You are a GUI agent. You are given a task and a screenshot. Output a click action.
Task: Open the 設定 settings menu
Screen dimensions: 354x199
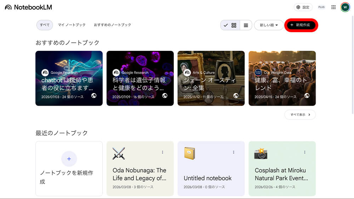(303, 7)
